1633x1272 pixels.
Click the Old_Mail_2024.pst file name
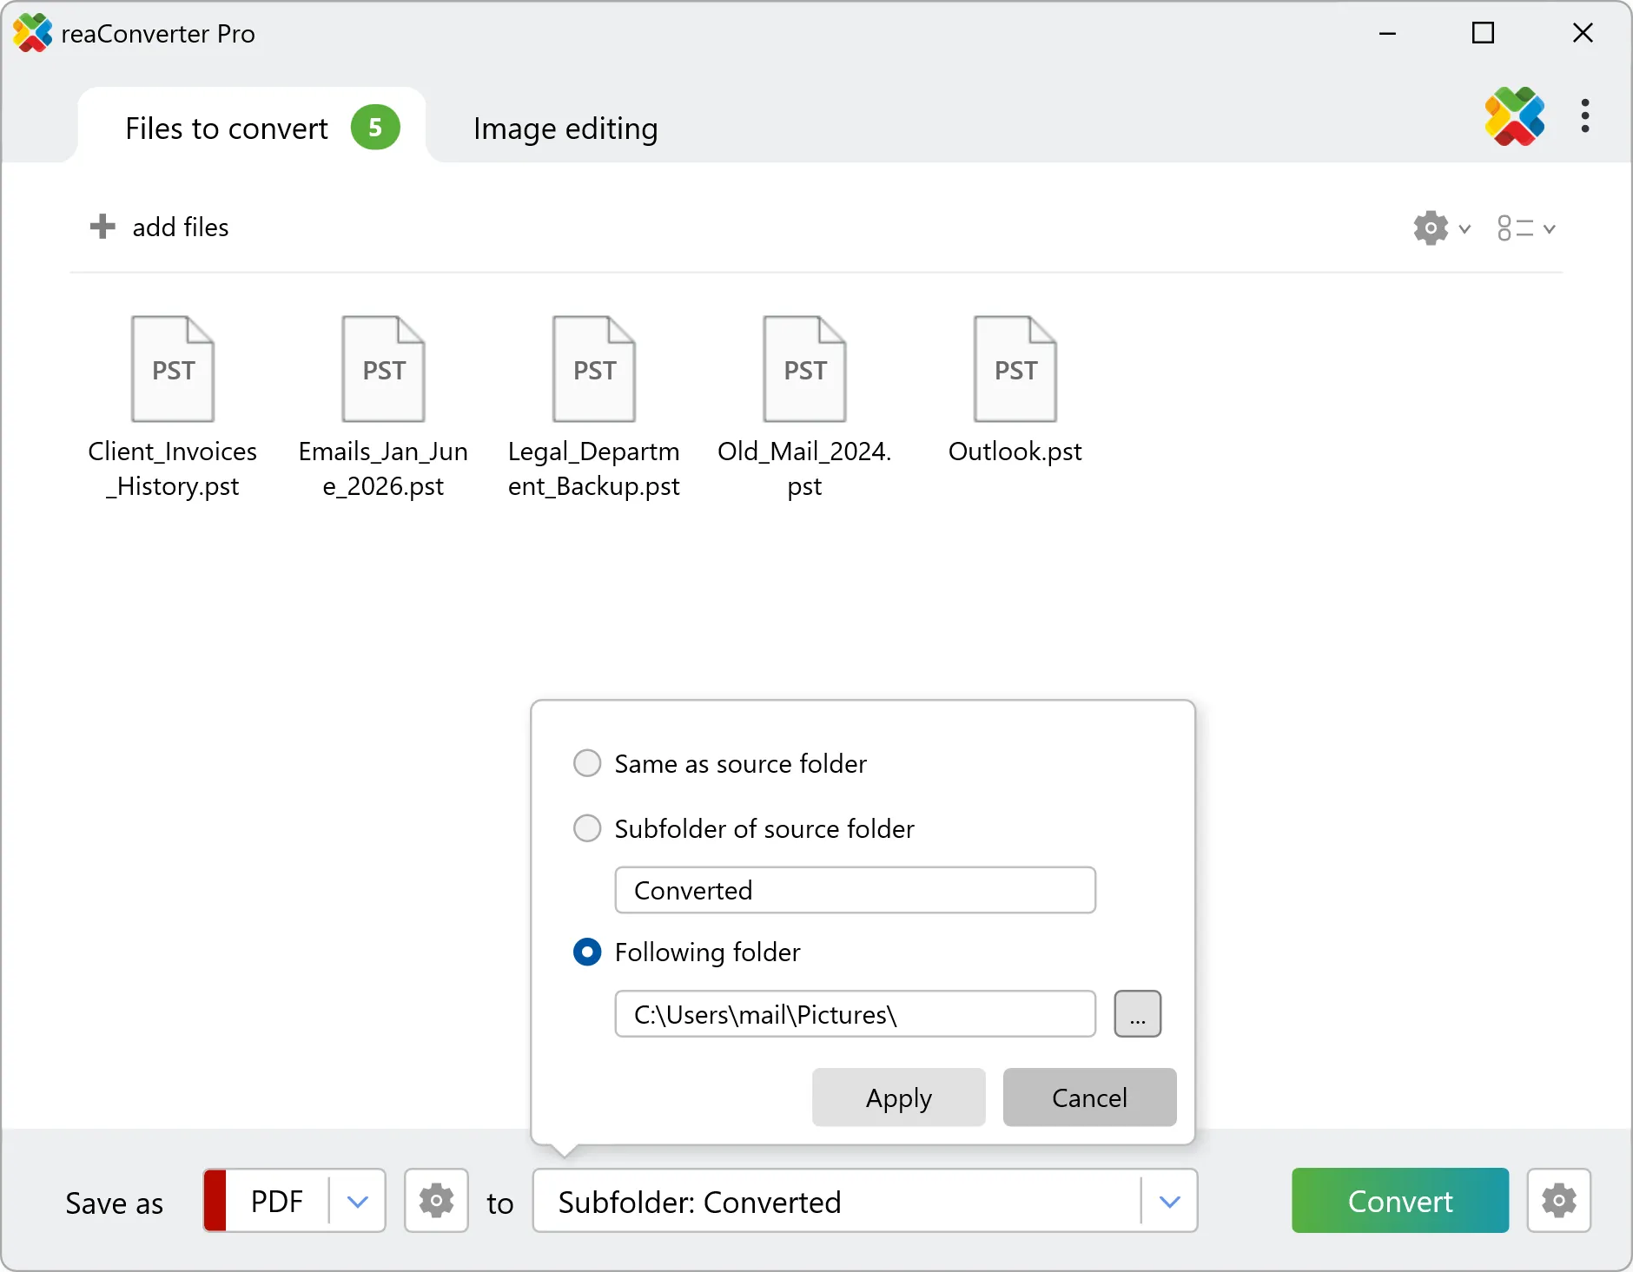804,469
